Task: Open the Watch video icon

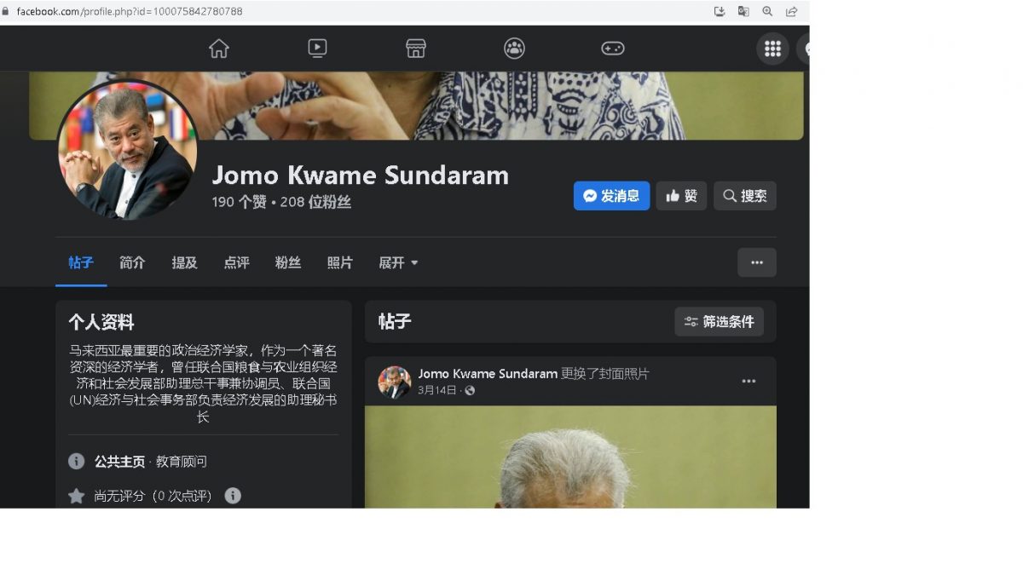Action: pyautogui.click(x=317, y=49)
